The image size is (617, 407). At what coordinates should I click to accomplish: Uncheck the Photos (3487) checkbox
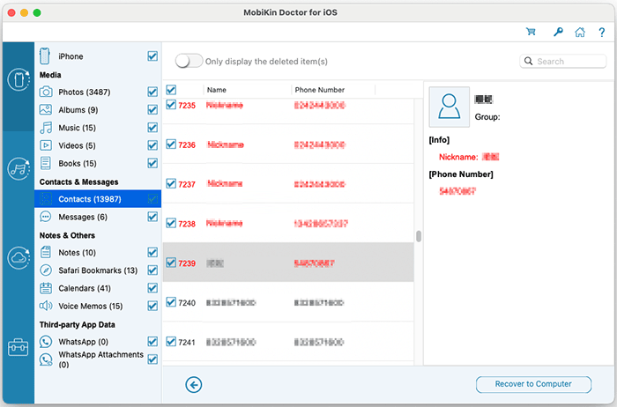tap(152, 92)
